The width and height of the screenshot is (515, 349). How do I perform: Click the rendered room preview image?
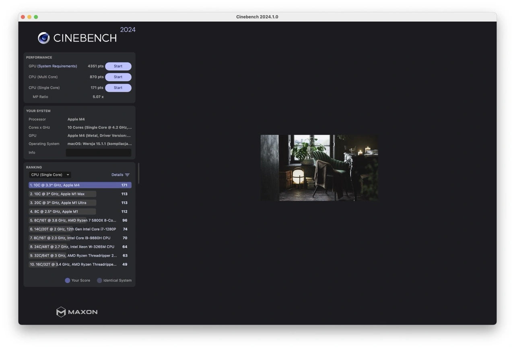point(319,168)
